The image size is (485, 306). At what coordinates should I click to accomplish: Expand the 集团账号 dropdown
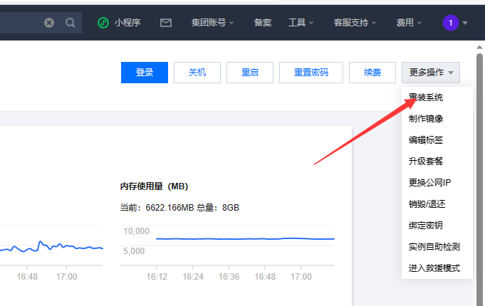click(212, 23)
